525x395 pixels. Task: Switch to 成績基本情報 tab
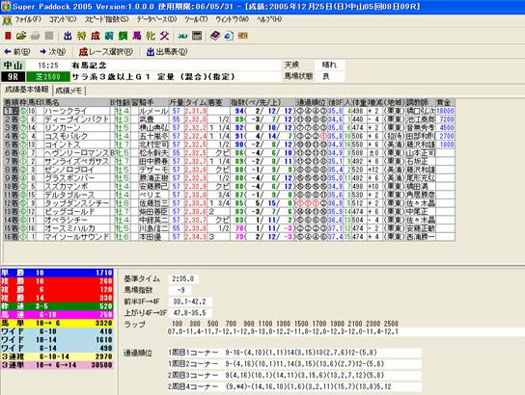pyautogui.click(x=27, y=90)
